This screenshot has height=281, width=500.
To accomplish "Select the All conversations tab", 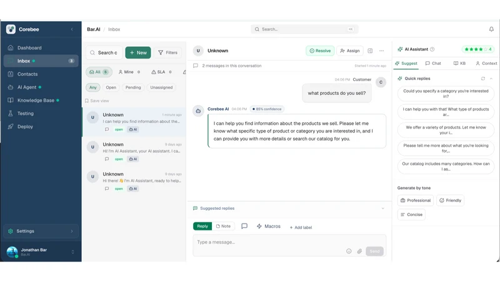I will 99,72.
